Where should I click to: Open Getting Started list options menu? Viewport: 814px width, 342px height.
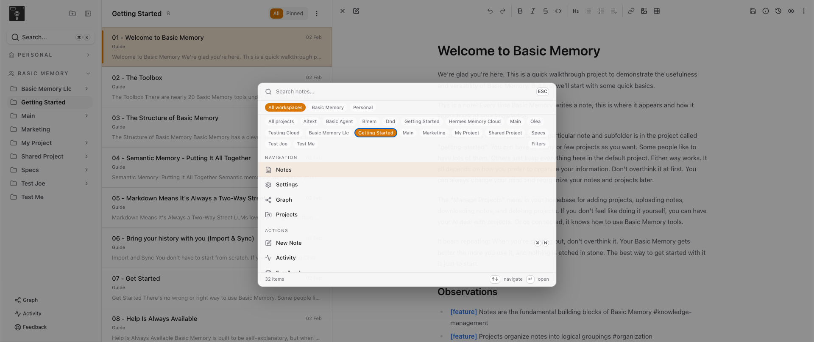coord(317,14)
